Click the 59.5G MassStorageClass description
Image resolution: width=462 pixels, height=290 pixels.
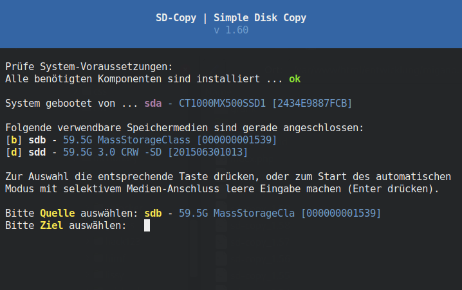[x=127, y=140]
